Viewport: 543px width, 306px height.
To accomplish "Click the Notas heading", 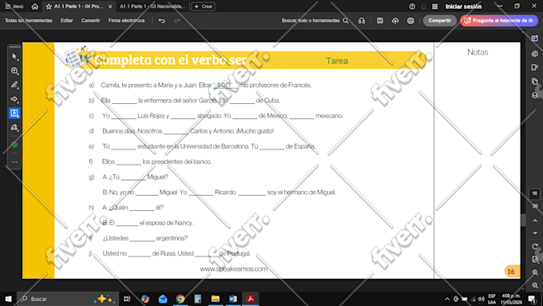I will 478,52.
